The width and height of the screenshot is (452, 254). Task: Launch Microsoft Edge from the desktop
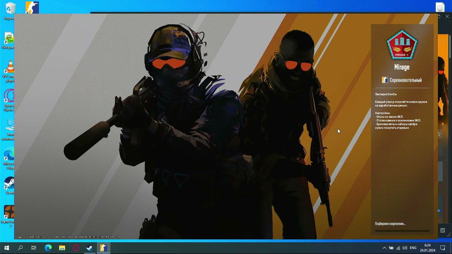pyautogui.click(x=8, y=158)
